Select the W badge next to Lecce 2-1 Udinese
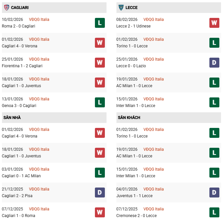This screenshot has width=222, height=221. point(214,23)
